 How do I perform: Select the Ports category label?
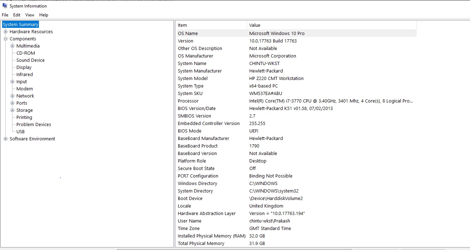coord(22,103)
